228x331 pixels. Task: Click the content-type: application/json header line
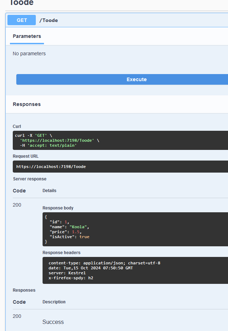[104, 263]
